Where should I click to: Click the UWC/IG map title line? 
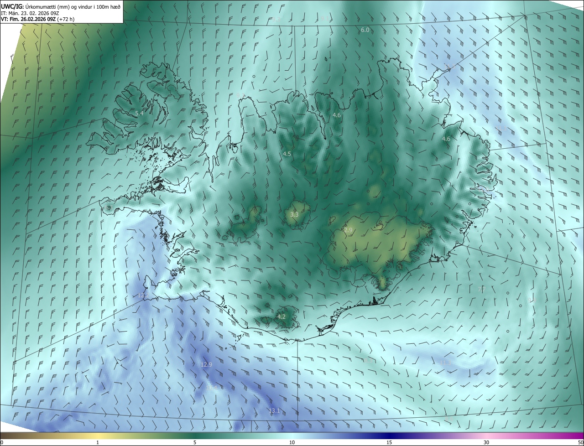coord(61,6)
